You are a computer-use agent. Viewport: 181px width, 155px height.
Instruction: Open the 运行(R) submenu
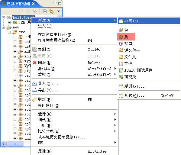pyautogui.click(x=74, y=114)
